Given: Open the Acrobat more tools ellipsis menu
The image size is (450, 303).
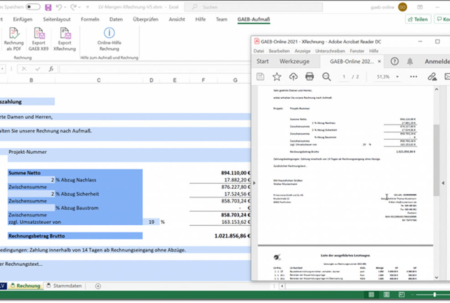Looking at the screenshot, I should [x=414, y=76].
